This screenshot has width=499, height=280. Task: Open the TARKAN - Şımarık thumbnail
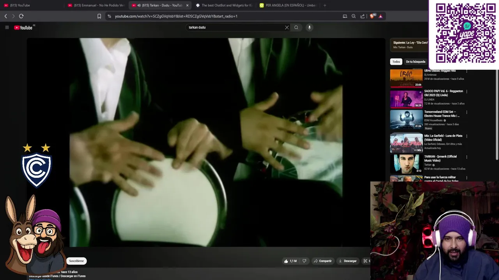coord(406,164)
